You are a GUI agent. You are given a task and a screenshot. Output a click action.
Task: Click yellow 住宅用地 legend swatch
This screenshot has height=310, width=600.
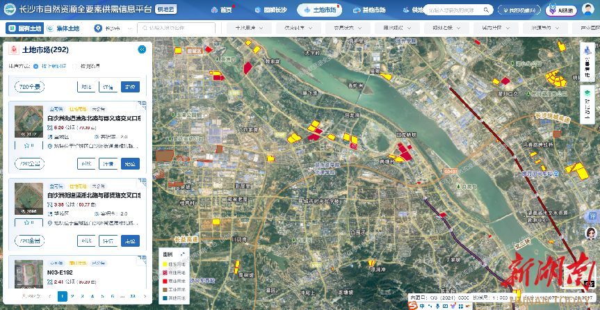pos(166,264)
